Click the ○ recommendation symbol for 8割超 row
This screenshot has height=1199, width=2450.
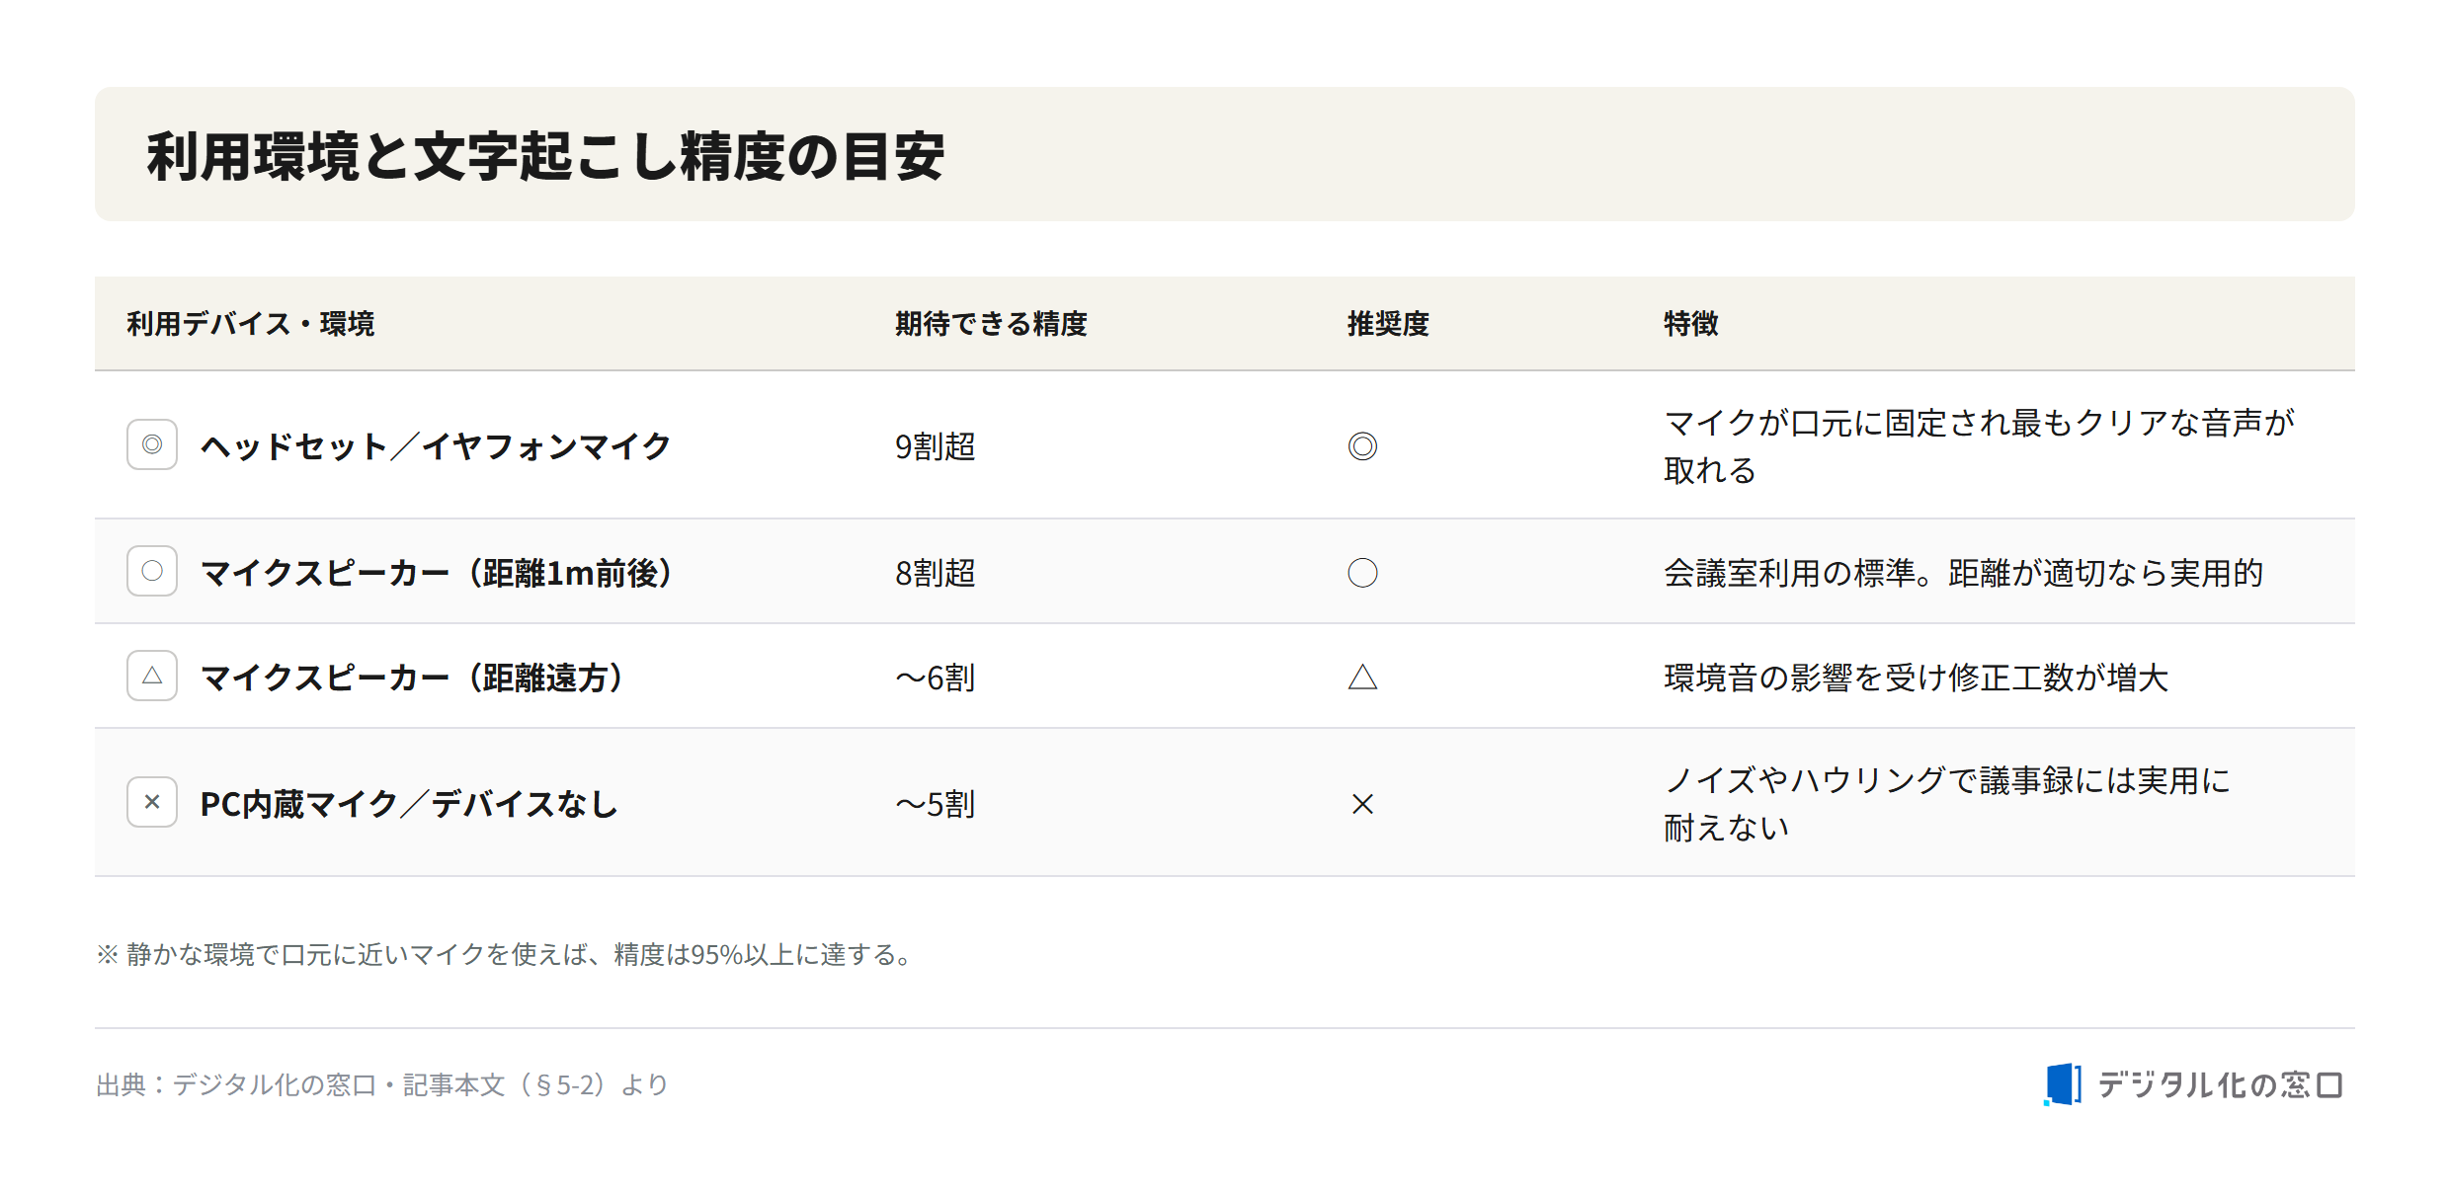[1362, 573]
